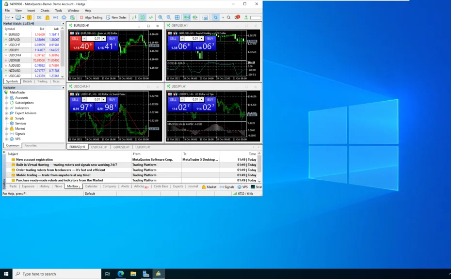Click the Market shopping bag toolbar icon
Image resolution: width=451 pixels, height=279 pixels.
48,17
